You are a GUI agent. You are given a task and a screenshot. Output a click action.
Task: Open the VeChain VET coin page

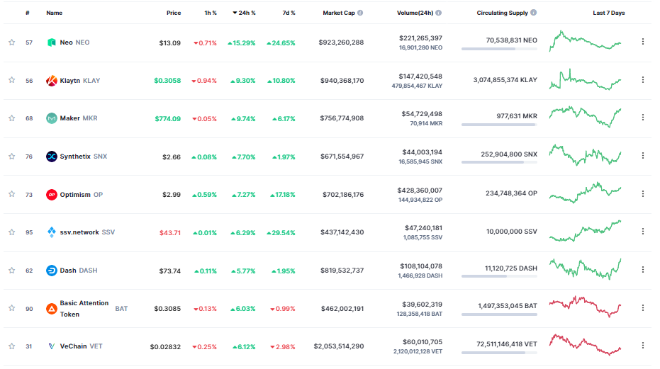point(82,346)
